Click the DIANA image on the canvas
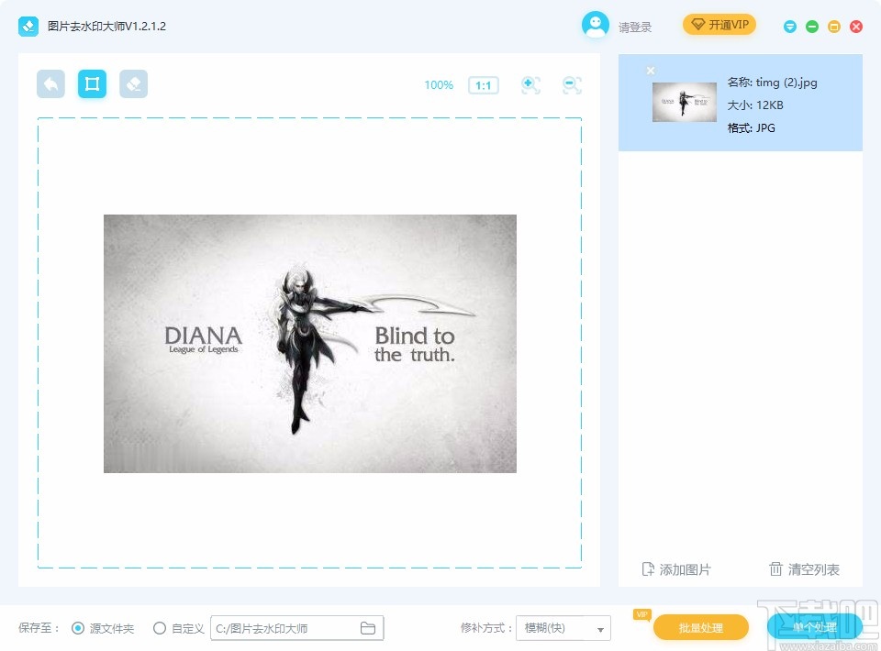Screen dimensions: 881x651 click(310, 344)
